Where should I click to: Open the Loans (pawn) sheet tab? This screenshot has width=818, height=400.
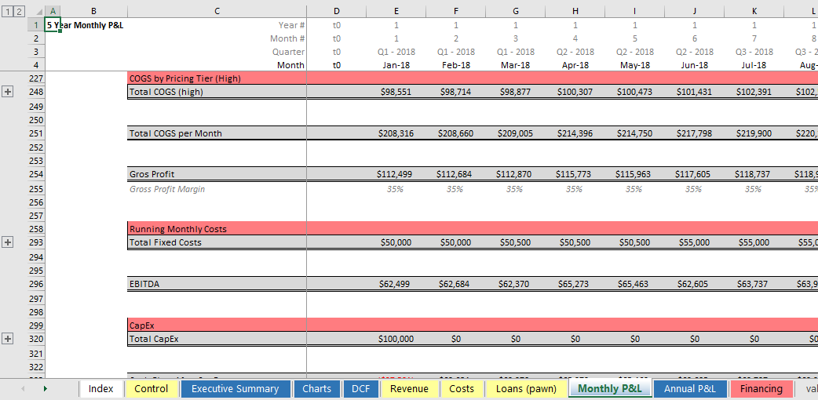(x=526, y=389)
